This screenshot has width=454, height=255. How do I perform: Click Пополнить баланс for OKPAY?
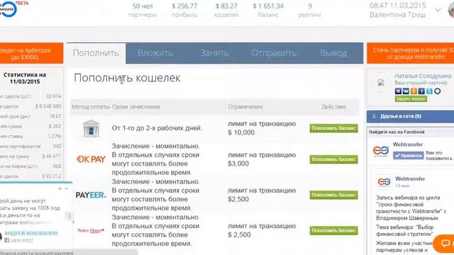pos(333,159)
